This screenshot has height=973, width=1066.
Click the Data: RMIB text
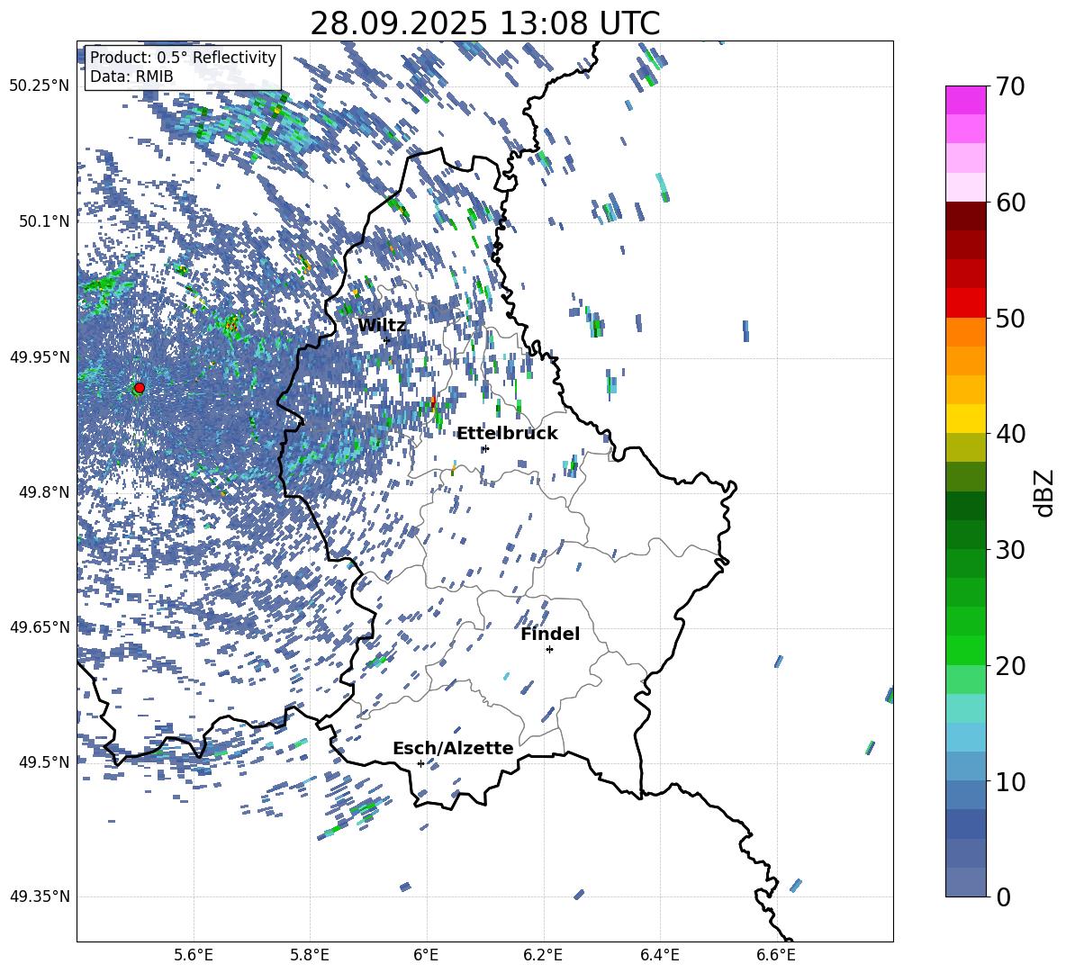coord(131,77)
